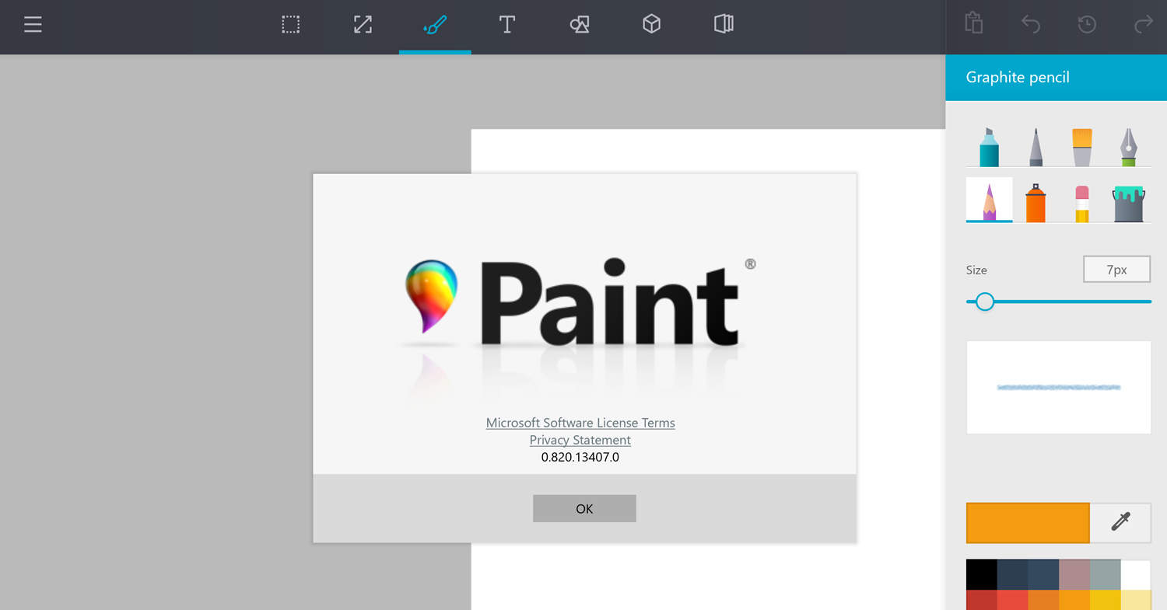Click the Undo arrow

1031,25
